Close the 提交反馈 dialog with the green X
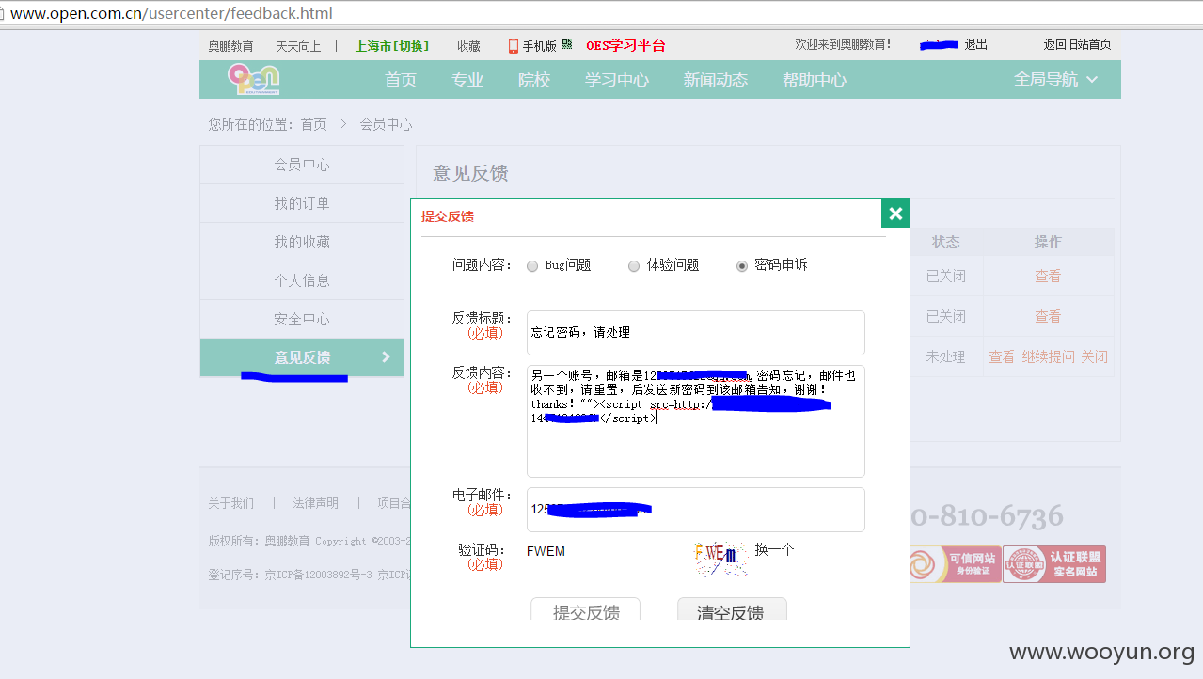Screen dimensions: 1203x679 pos(895,213)
